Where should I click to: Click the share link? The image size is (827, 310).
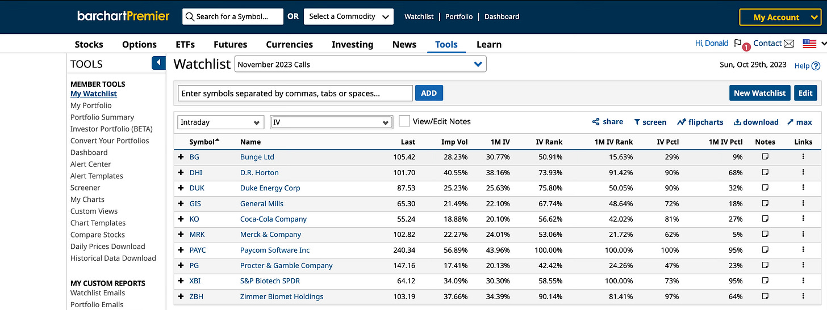pos(607,122)
